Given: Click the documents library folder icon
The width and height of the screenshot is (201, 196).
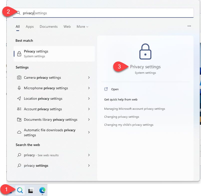Looking at the screenshot, I should click(x=19, y=119).
